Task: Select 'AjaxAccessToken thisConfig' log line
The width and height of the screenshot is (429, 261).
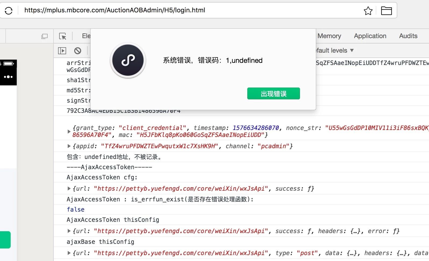Action: coord(113,220)
